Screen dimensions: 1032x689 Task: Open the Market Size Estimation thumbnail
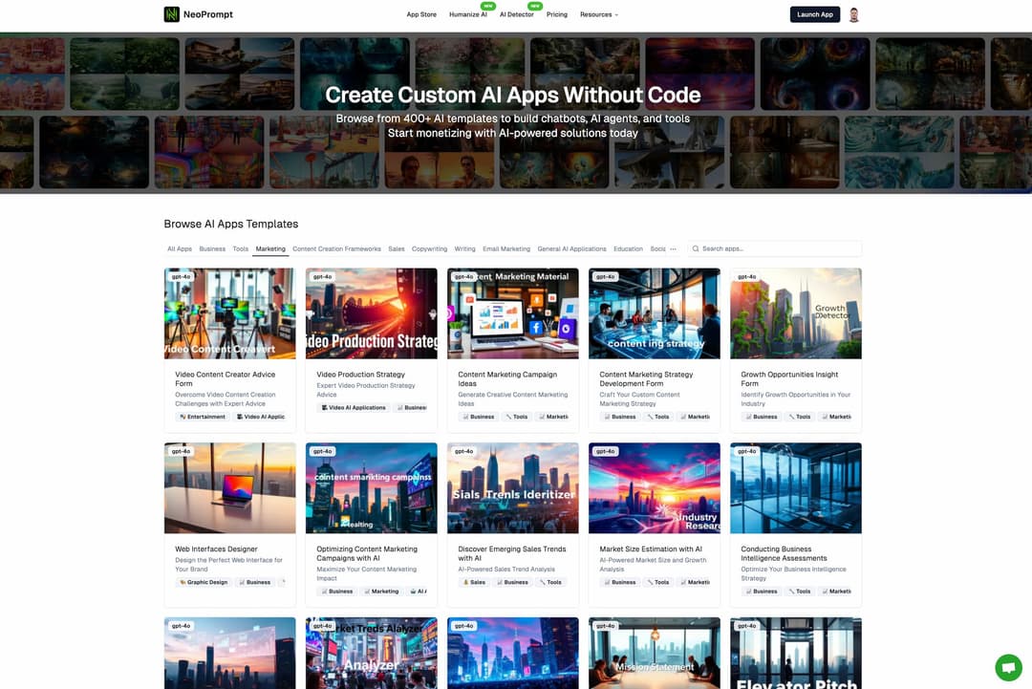click(654, 487)
